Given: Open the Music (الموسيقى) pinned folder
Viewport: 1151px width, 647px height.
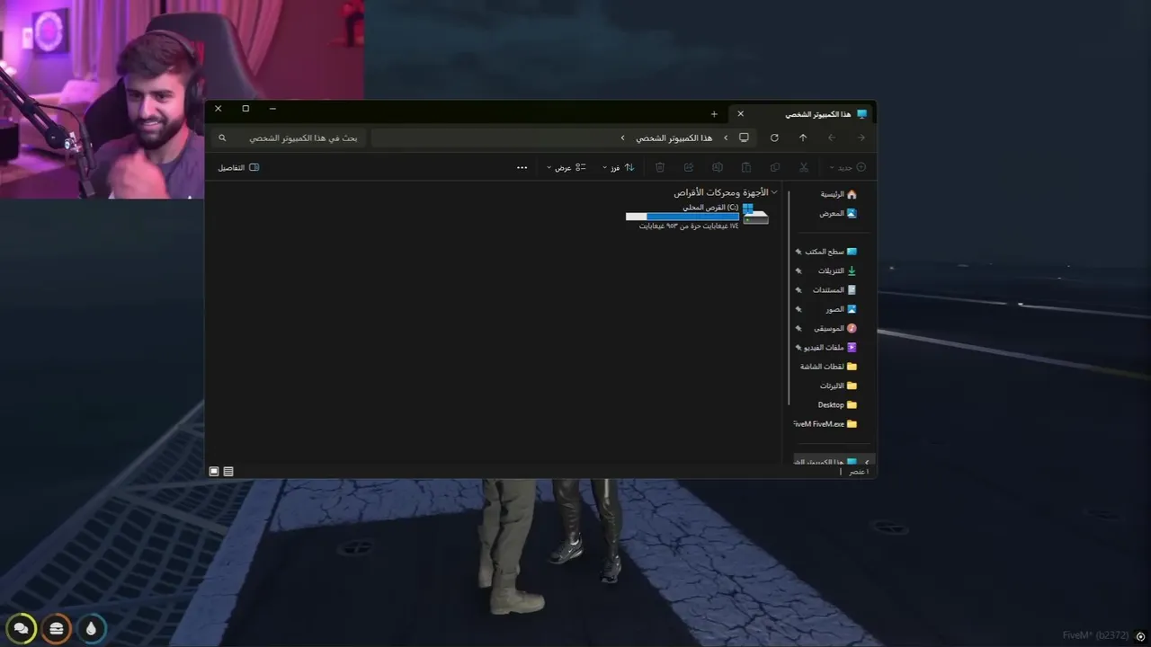Looking at the screenshot, I should pos(835,328).
